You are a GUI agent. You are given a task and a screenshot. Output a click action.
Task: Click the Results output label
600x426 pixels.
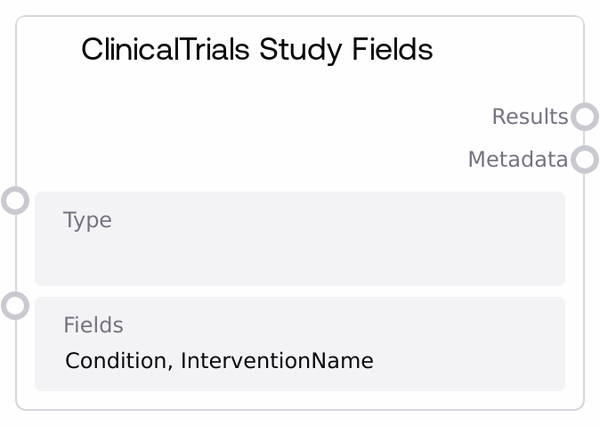530,117
